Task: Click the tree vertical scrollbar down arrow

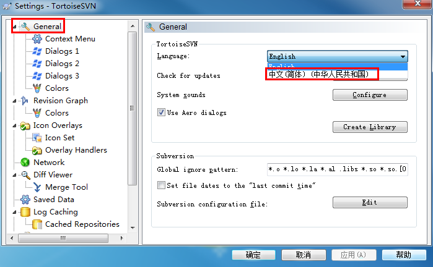Action: (133, 228)
